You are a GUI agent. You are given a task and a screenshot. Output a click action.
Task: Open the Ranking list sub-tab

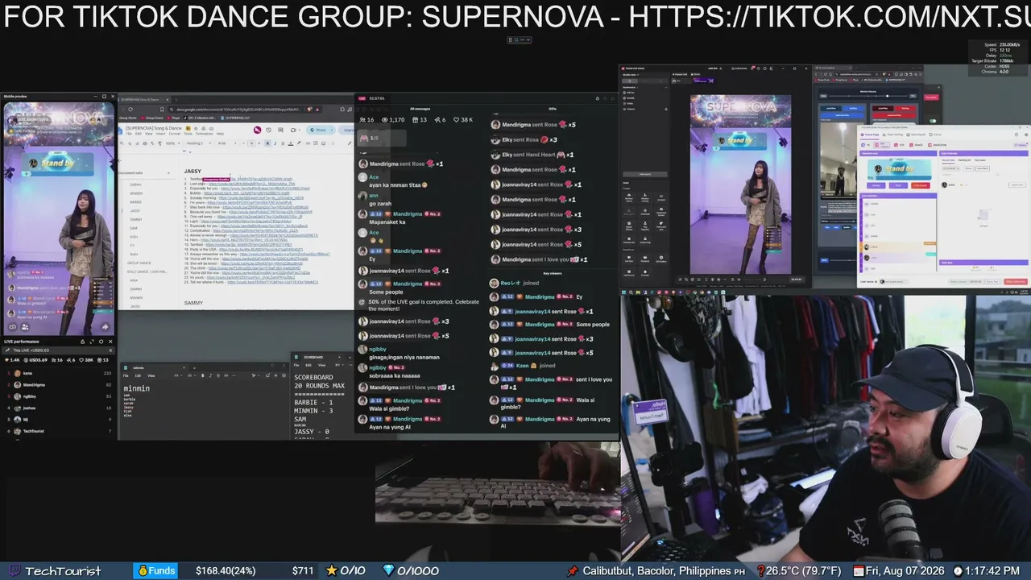tap(963, 160)
